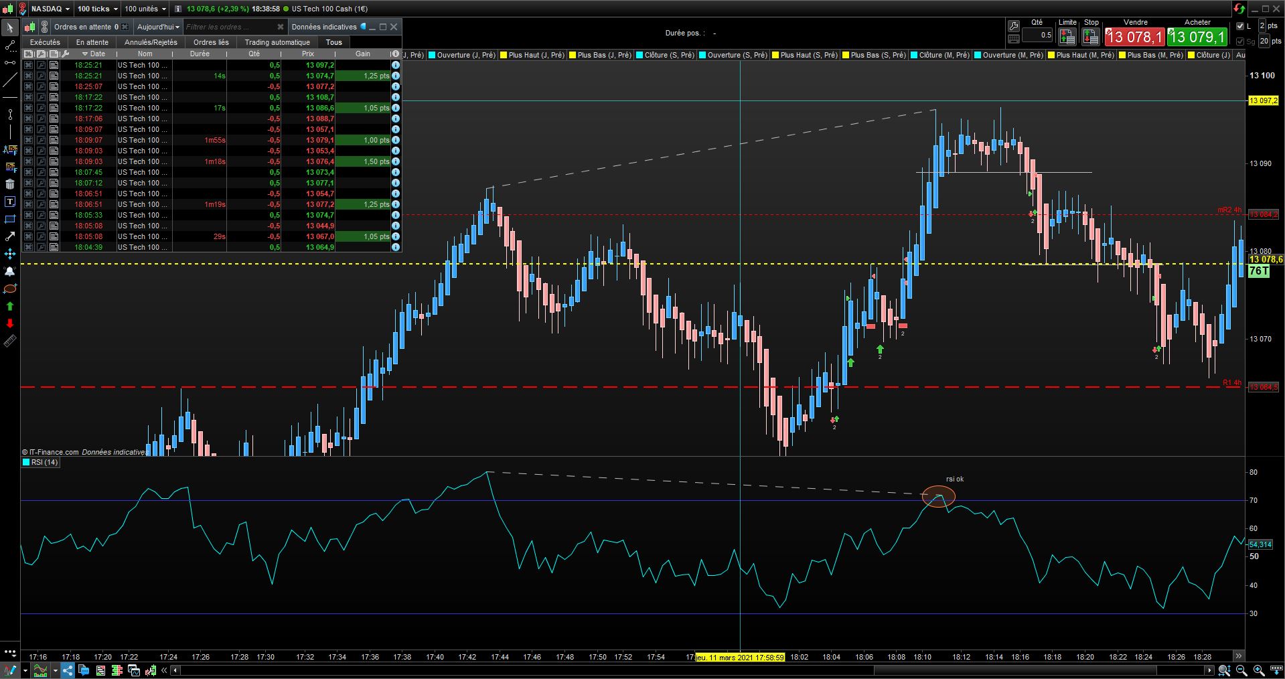Click the Gain column header

point(362,54)
